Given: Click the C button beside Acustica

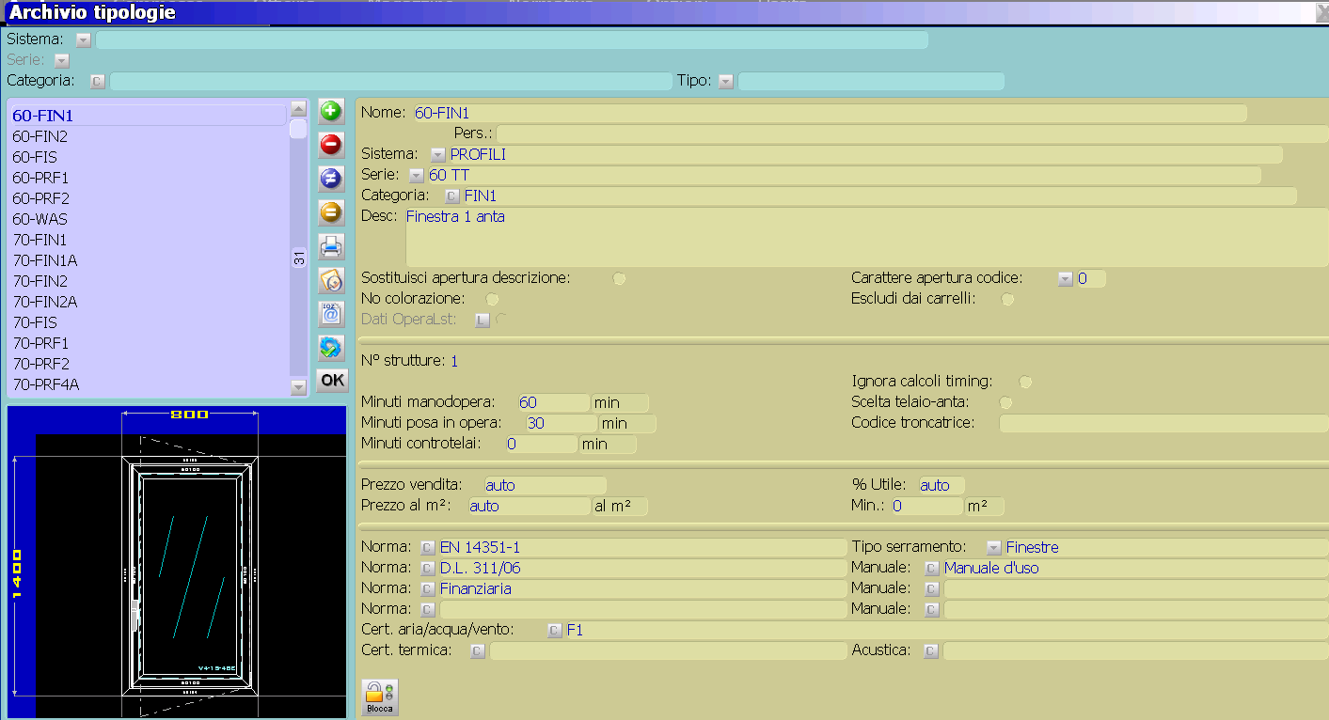Looking at the screenshot, I should point(931,651).
